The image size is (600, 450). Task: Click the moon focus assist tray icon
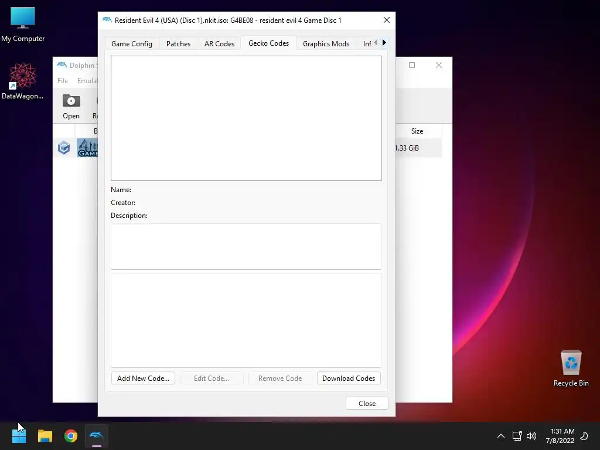pos(584,436)
